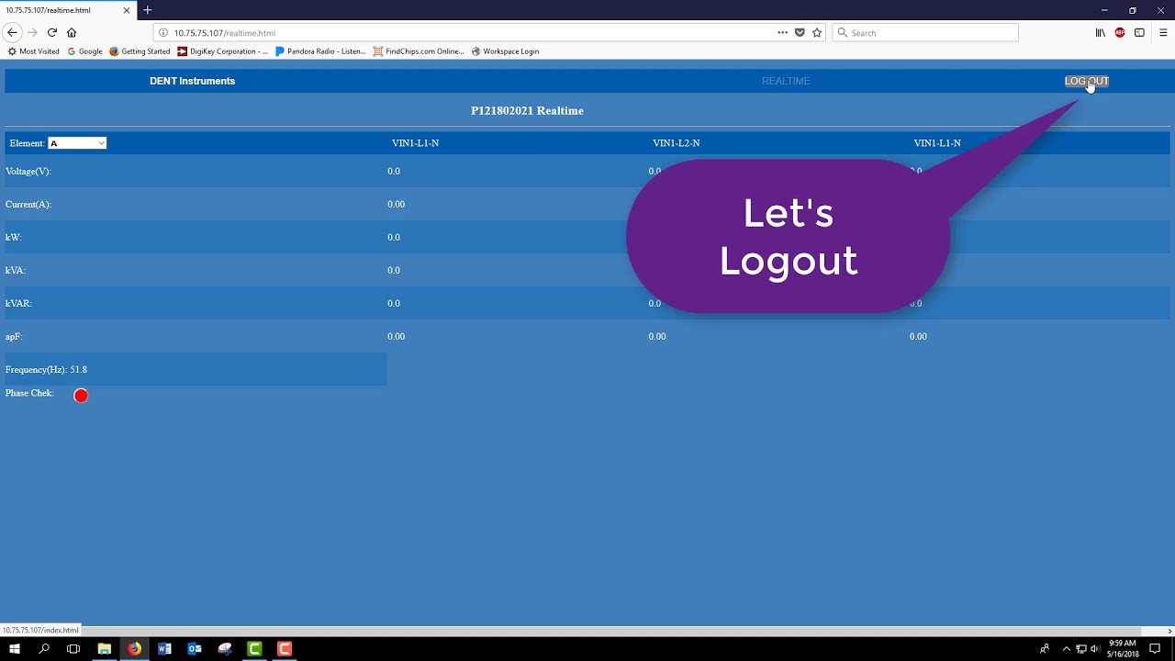Open volume control tray icon
The image size is (1175, 661).
point(1094,649)
